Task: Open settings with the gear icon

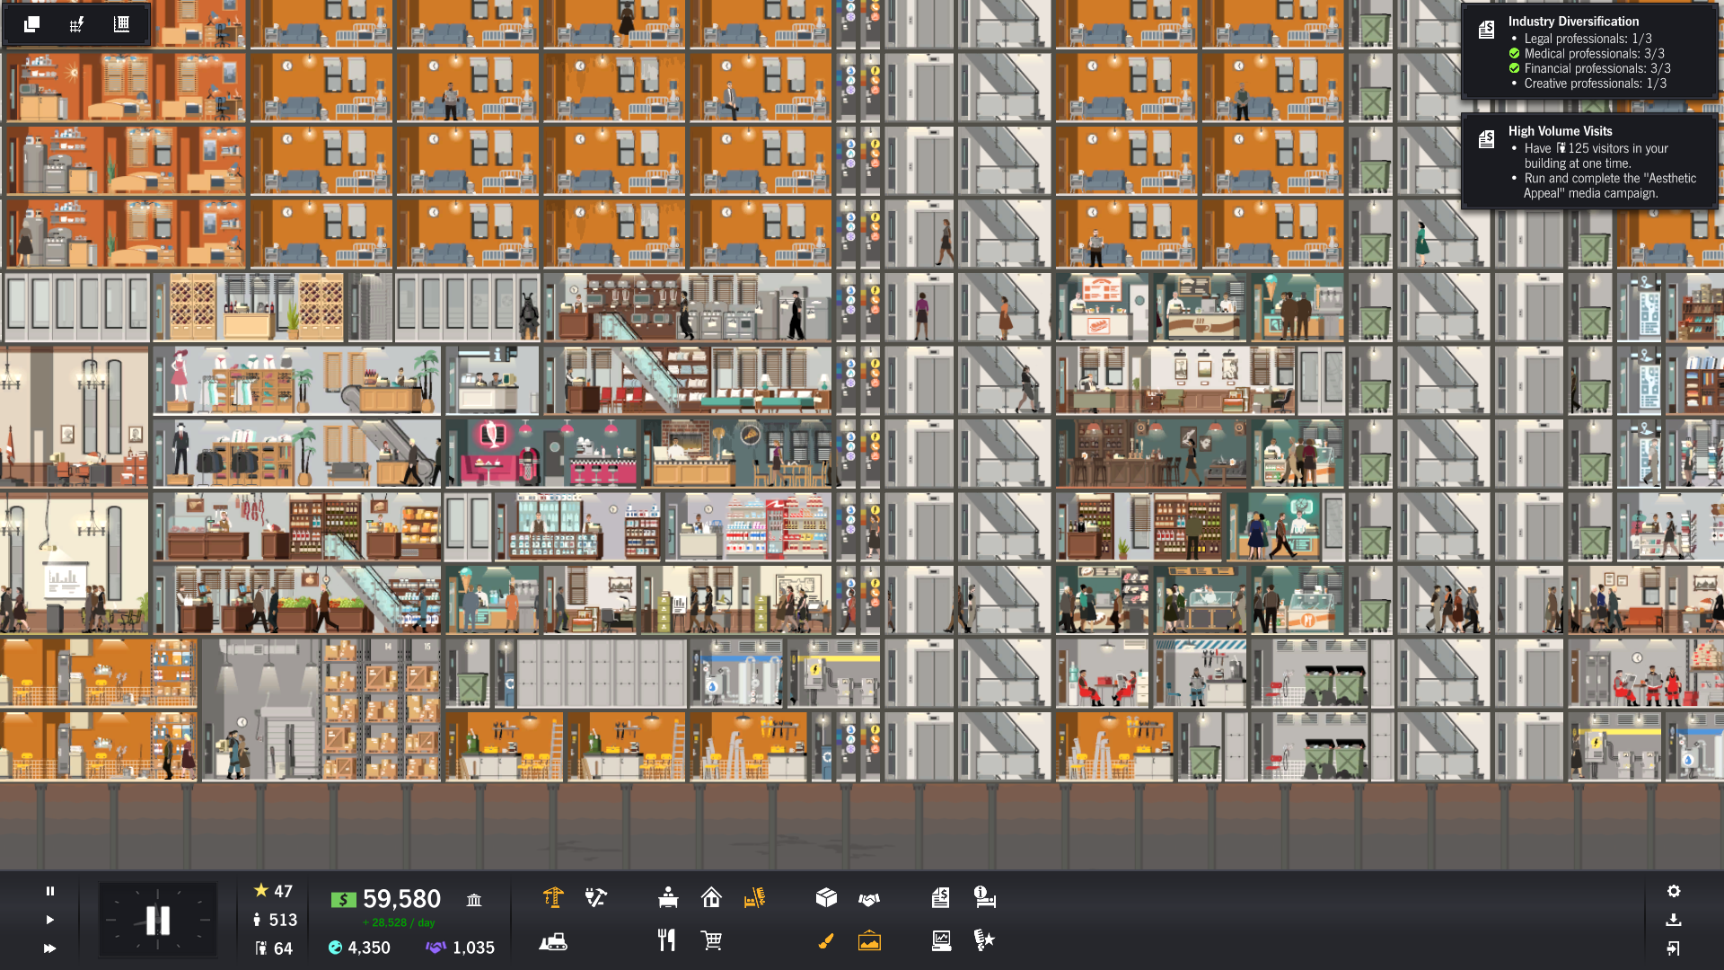Action: click(x=1674, y=891)
